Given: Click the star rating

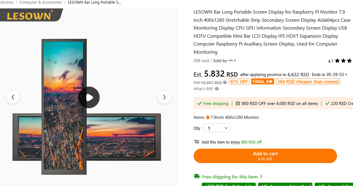Looking at the screenshot, I should point(343,61).
